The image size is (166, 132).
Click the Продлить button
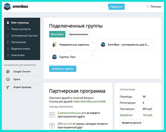[x=116, y=7]
